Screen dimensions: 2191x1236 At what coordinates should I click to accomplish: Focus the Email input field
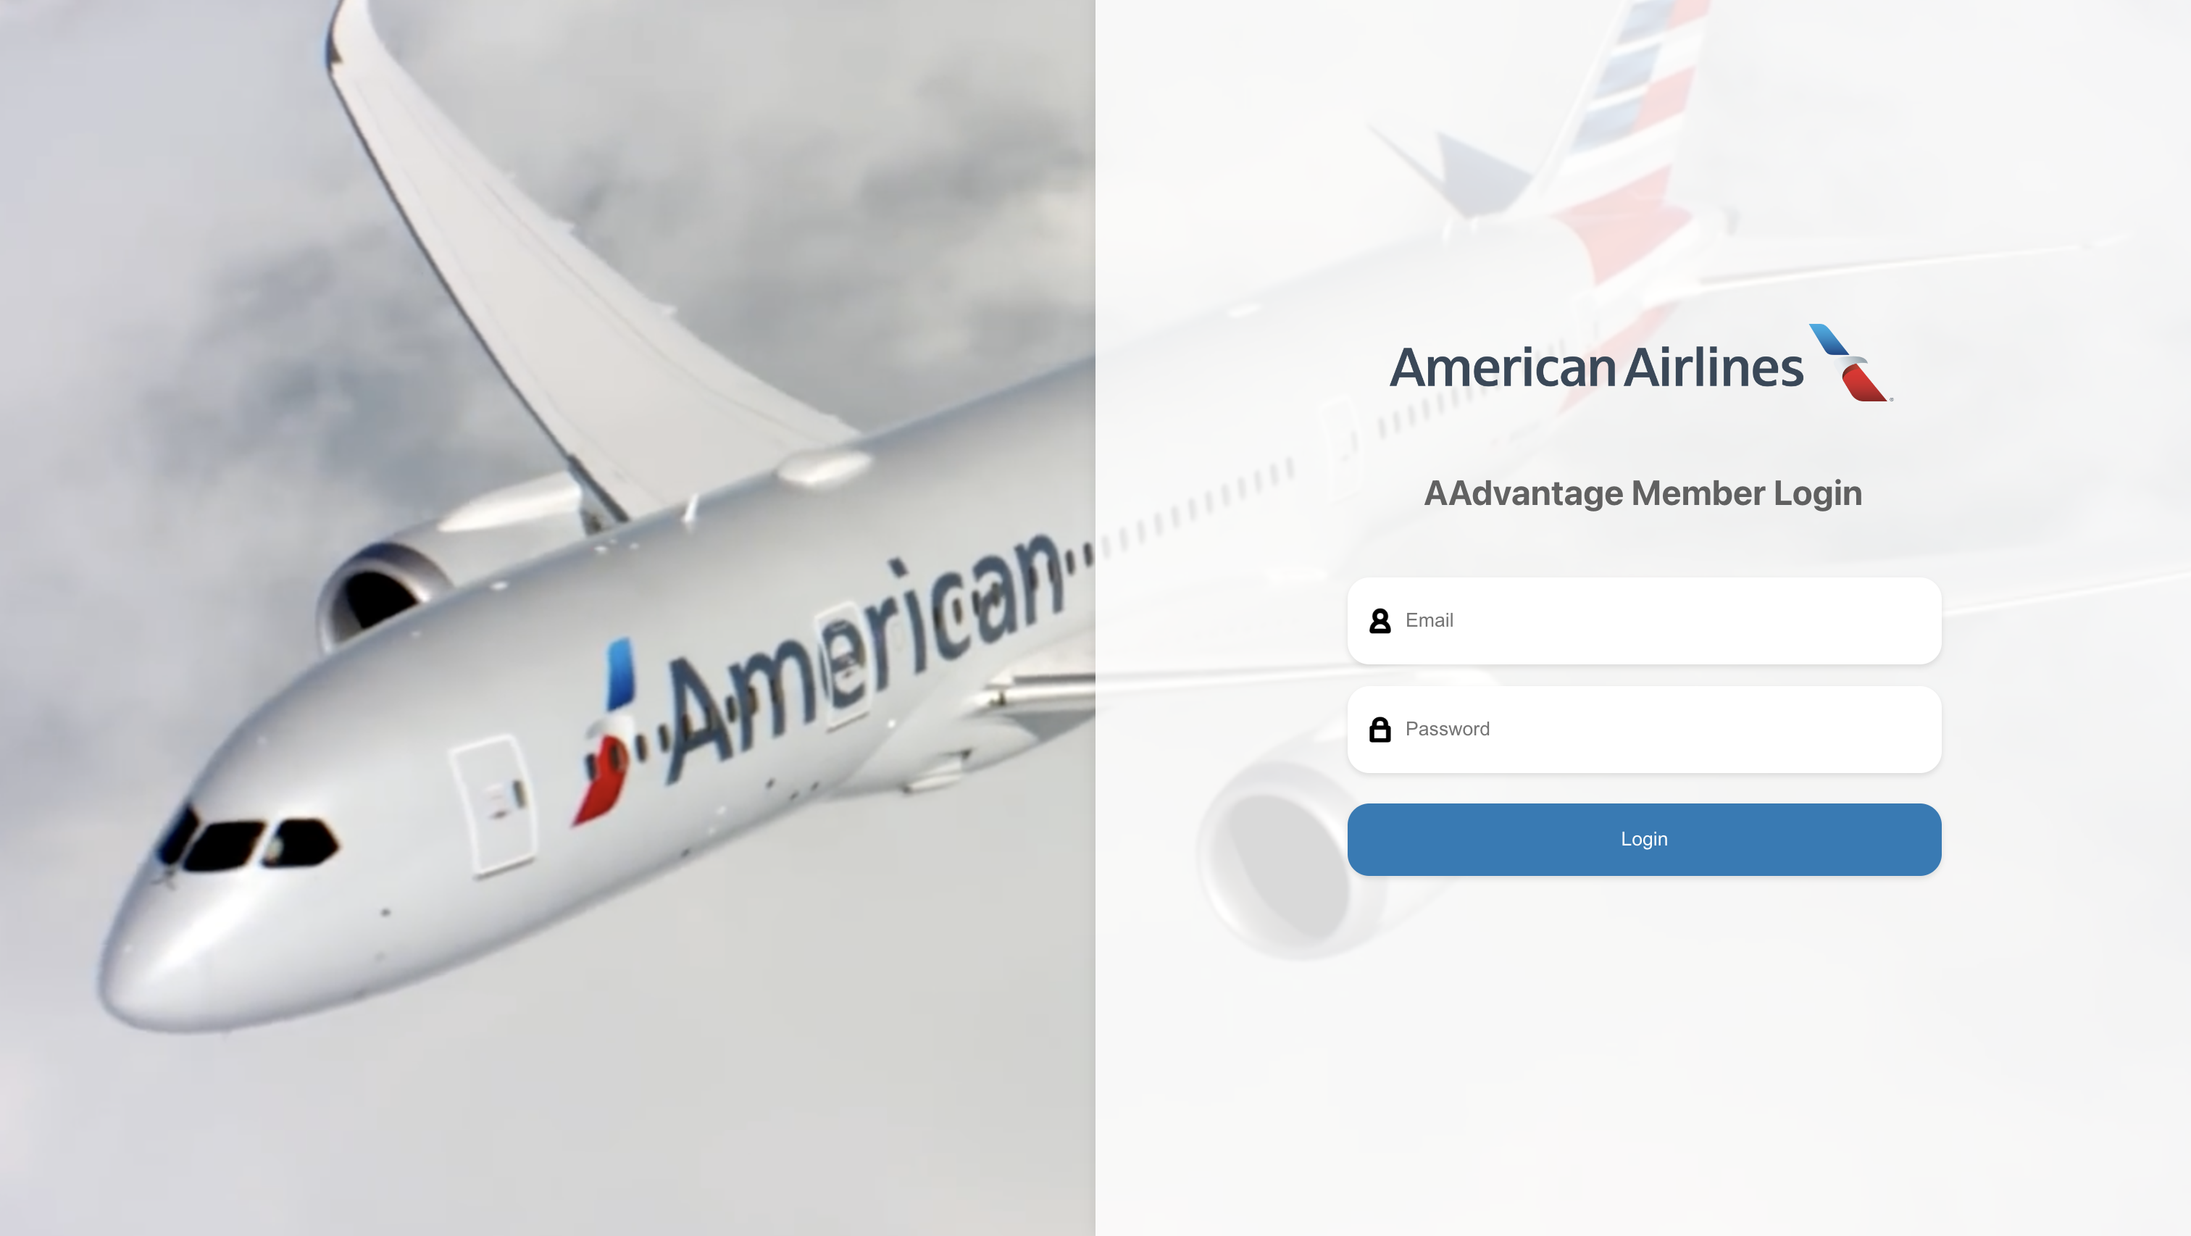pyautogui.click(x=1643, y=621)
